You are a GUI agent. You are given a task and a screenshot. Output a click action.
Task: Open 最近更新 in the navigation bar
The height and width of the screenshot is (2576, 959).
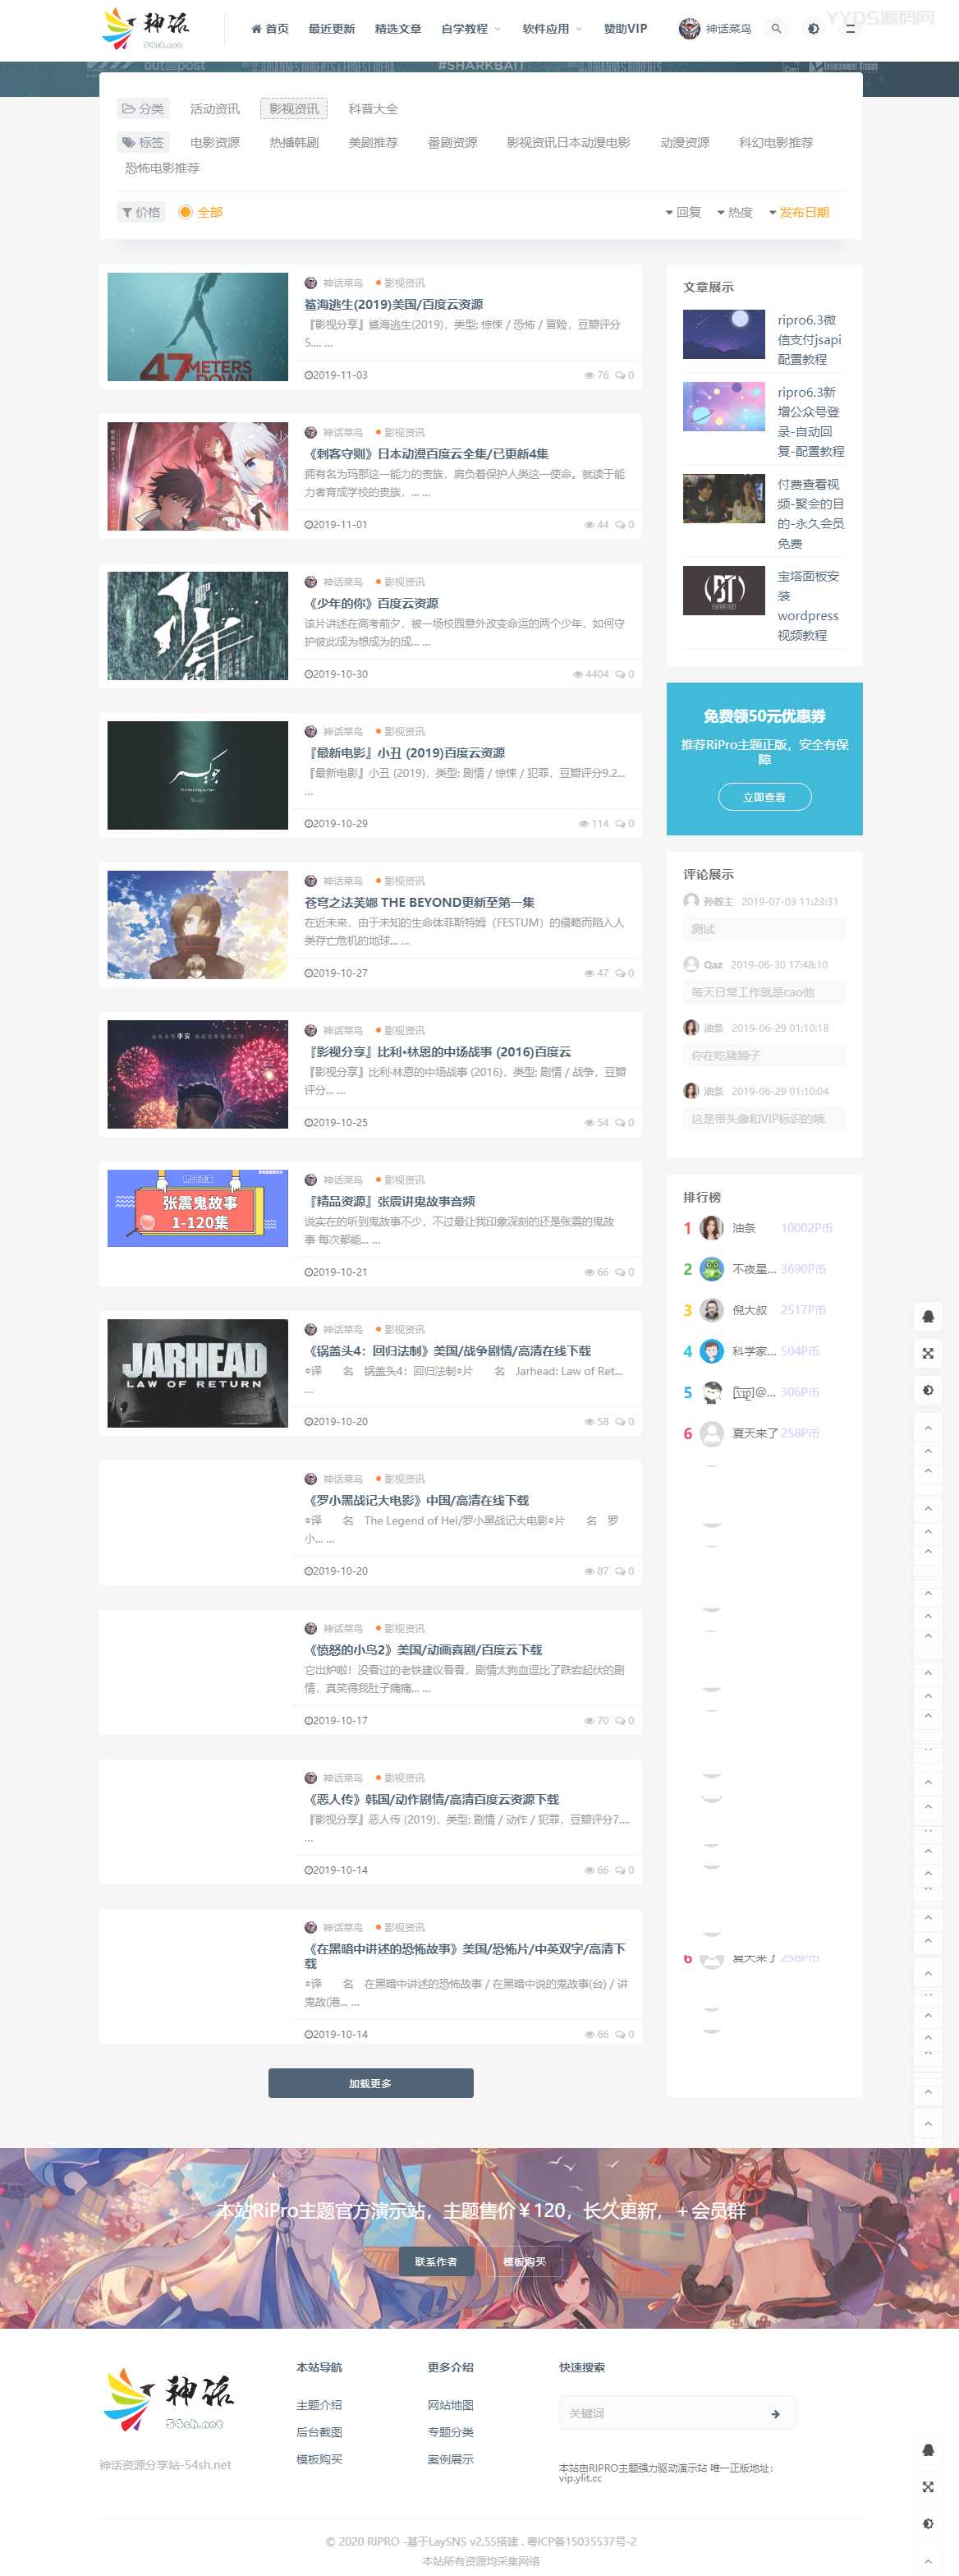click(332, 29)
